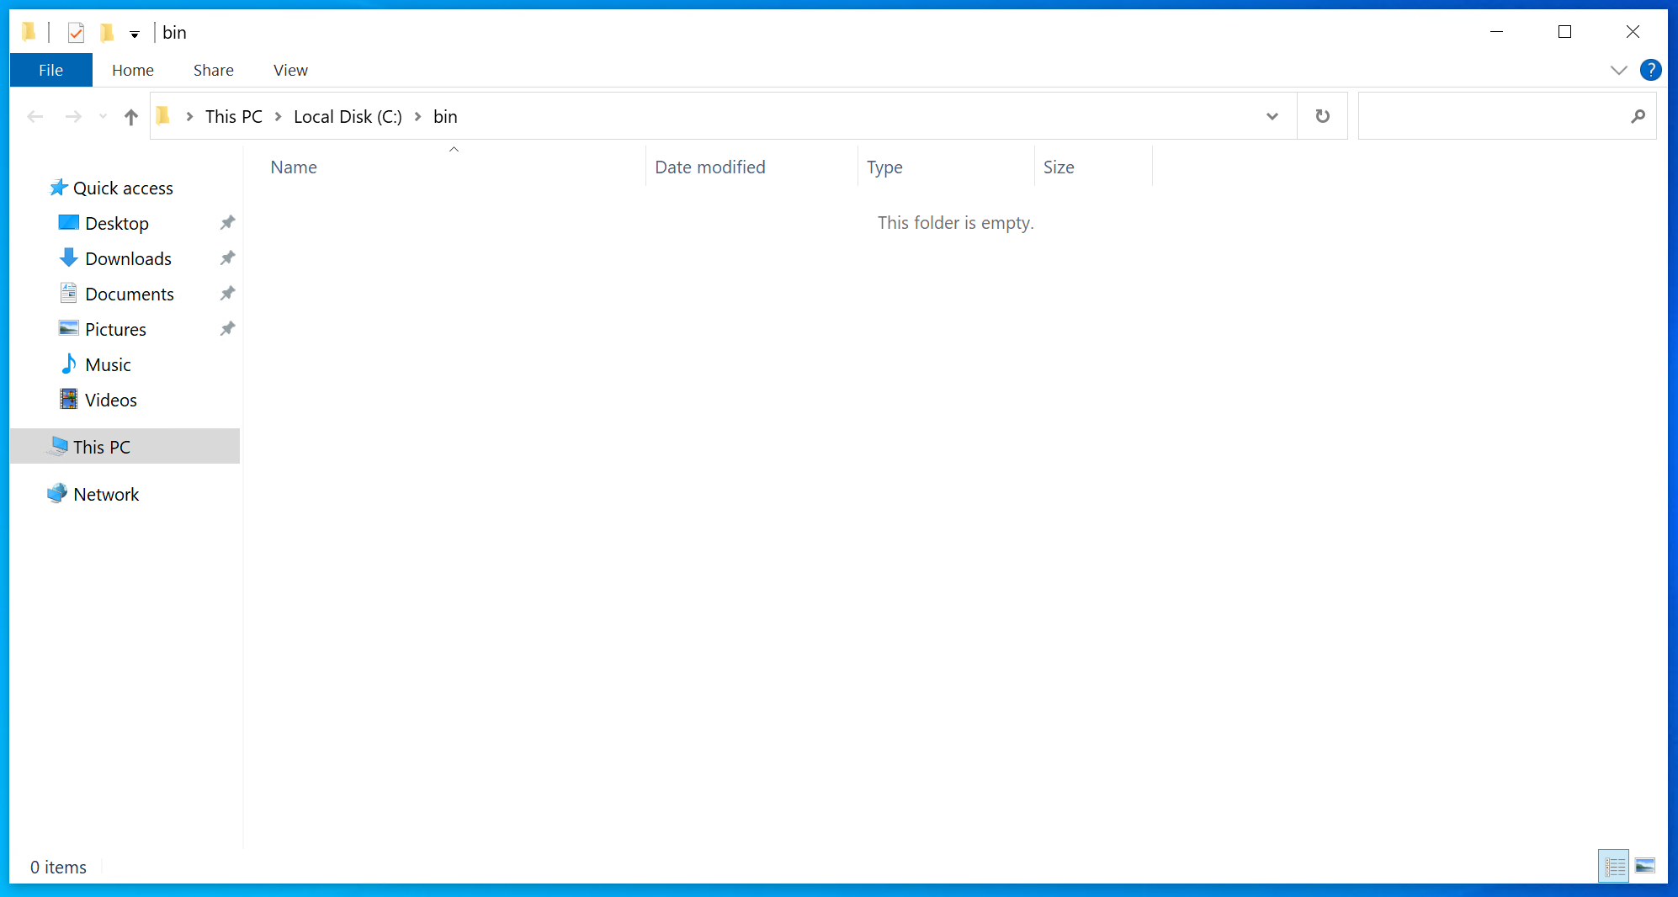This screenshot has width=1678, height=897.
Task: Open Network in the navigation pane
Action: (x=106, y=495)
